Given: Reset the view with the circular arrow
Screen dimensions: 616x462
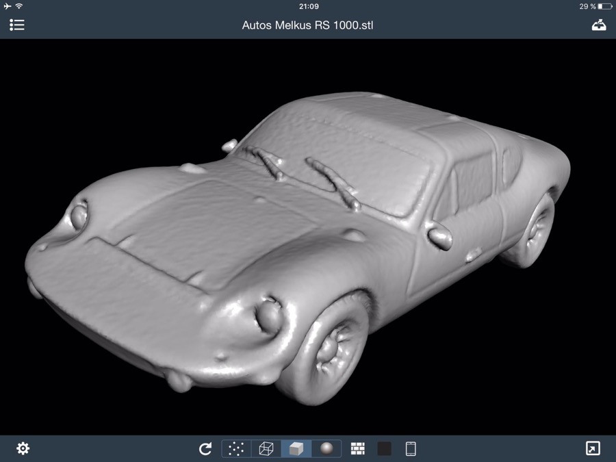Looking at the screenshot, I should [x=205, y=448].
